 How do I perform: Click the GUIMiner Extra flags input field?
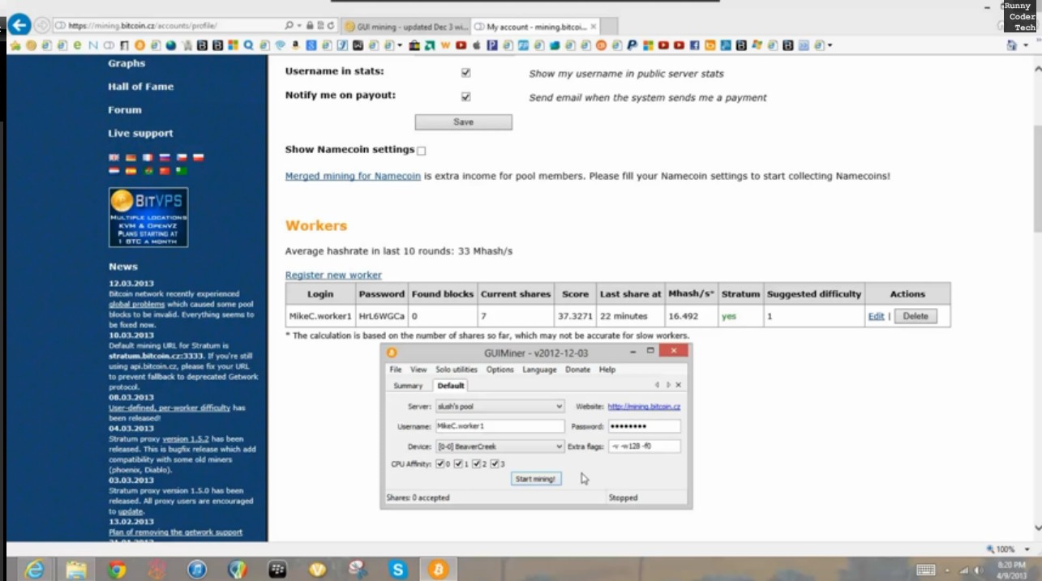coord(644,446)
